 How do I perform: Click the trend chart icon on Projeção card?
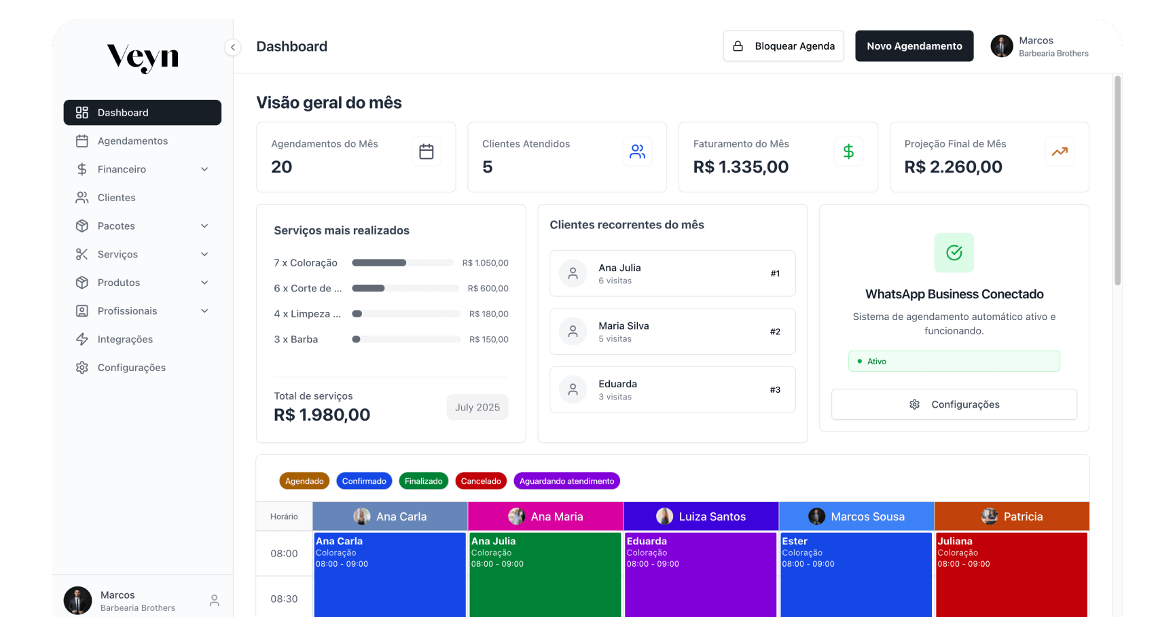click(x=1060, y=152)
